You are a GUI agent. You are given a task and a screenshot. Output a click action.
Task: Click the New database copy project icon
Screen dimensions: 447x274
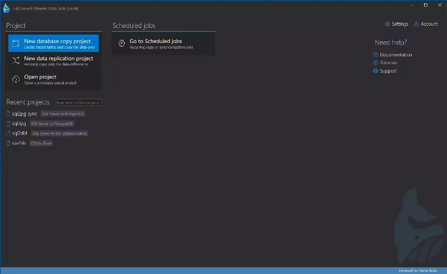[x=16, y=44]
